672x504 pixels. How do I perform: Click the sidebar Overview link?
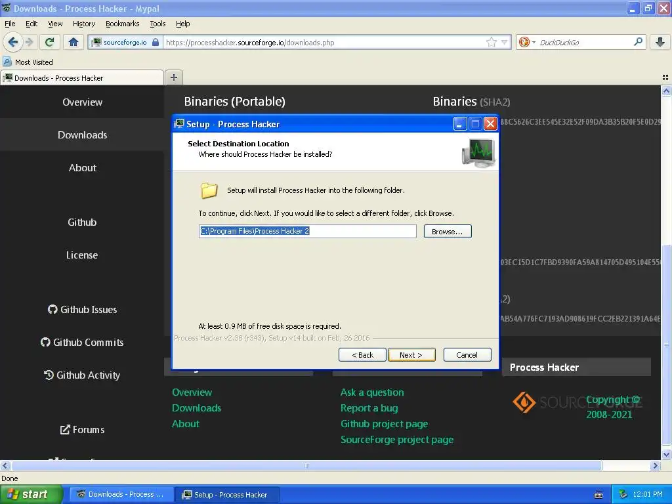[82, 102]
